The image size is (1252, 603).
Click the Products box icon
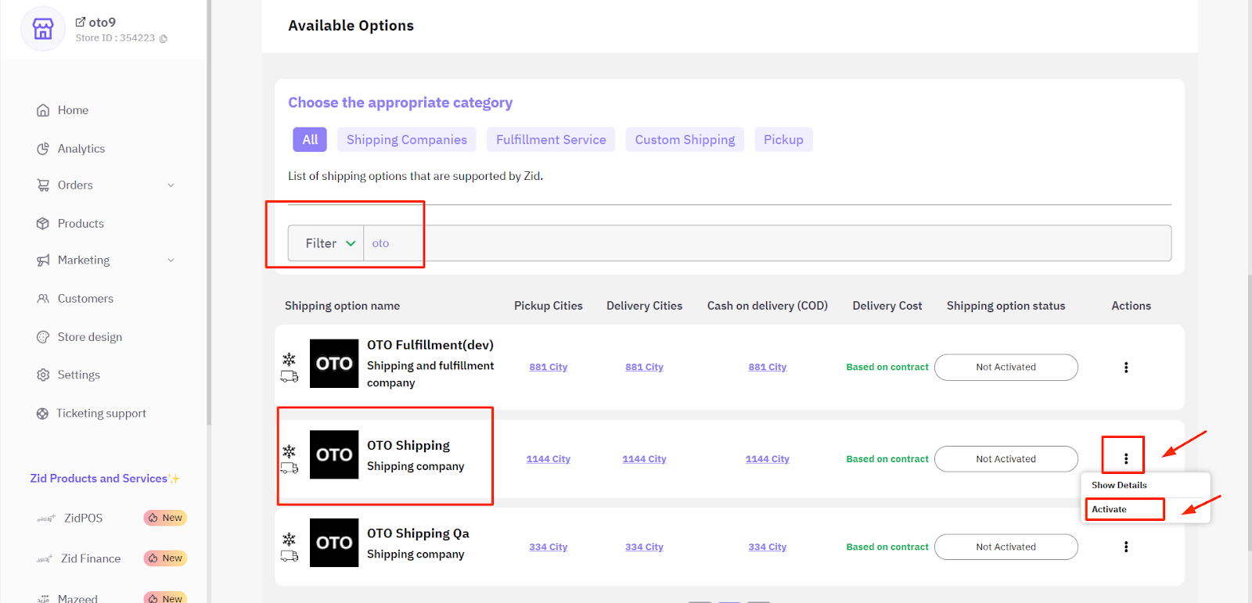(43, 224)
